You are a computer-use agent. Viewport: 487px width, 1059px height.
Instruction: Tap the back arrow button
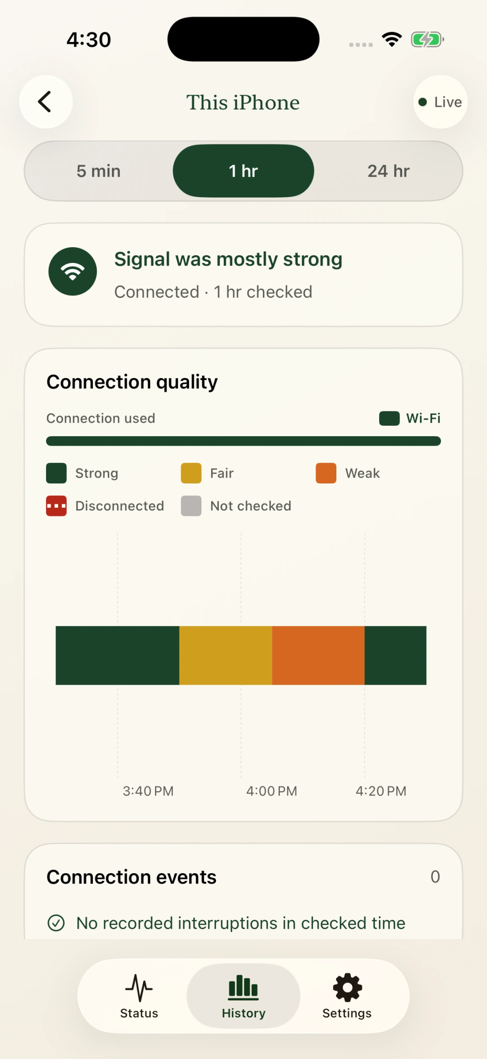46,102
